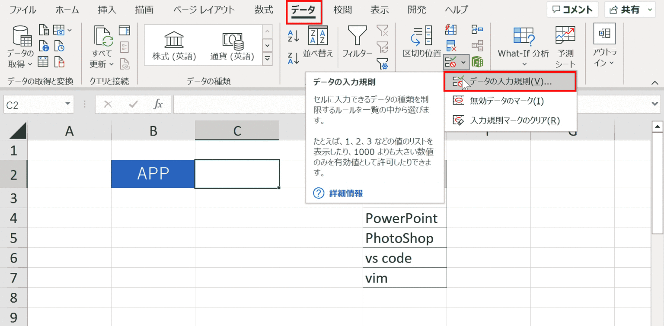
Task: Click the コメント button
Action: coord(572,9)
